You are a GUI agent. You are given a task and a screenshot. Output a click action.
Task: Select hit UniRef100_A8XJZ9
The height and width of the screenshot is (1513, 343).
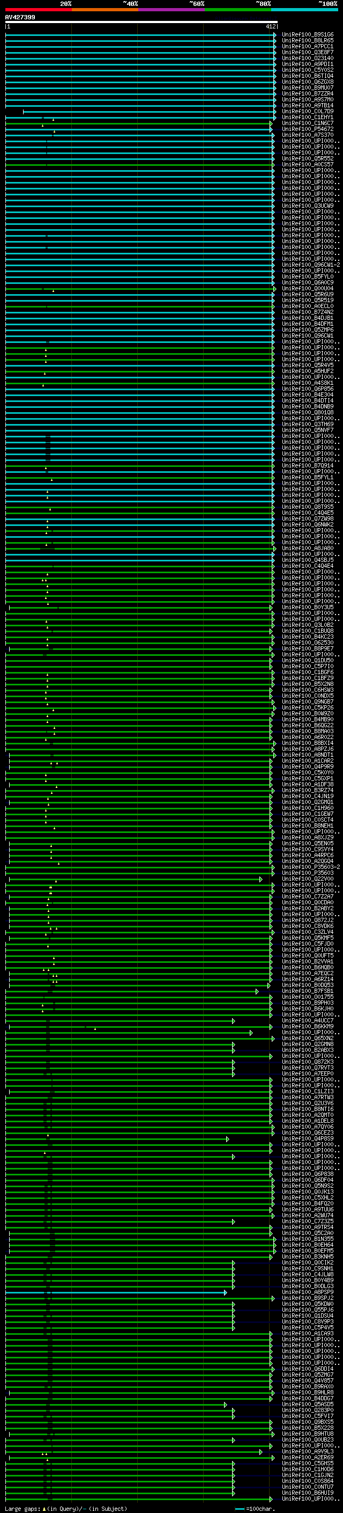click(x=308, y=838)
